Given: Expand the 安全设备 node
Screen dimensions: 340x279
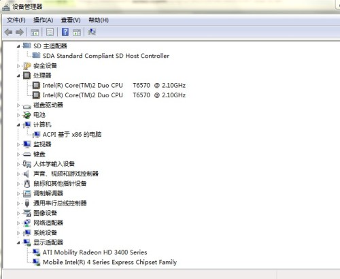Looking at the screenshot, I should [x=18, y=66].
